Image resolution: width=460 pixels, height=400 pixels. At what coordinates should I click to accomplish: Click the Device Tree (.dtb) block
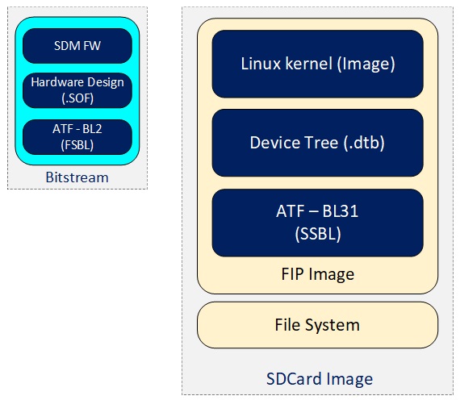318,143
